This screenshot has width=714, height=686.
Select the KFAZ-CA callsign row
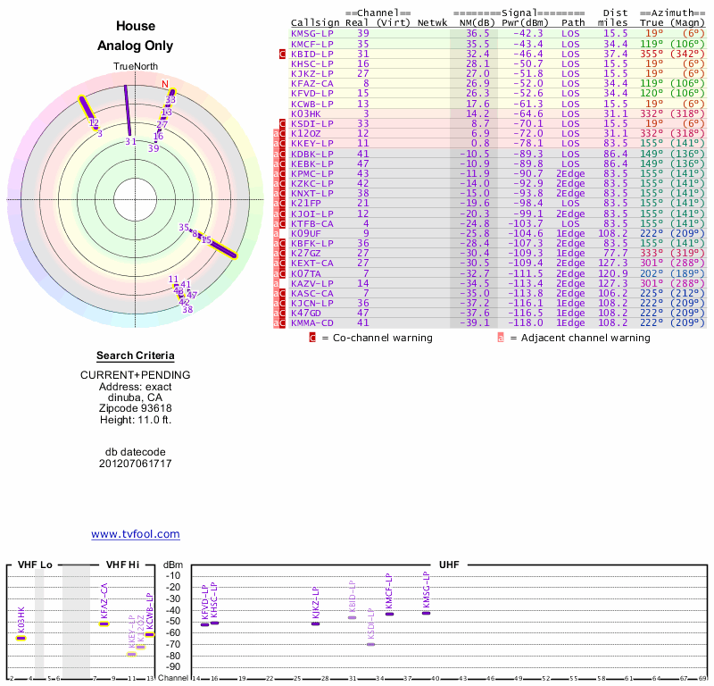click(312, 84)
